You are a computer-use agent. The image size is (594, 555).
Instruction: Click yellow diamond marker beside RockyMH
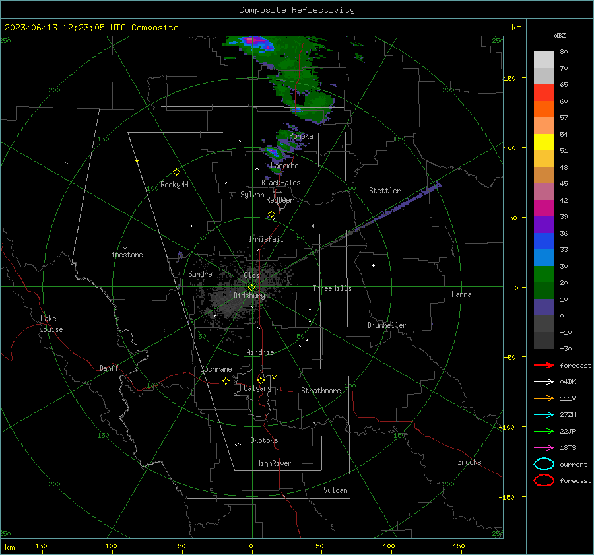click(x=176, y=172)
